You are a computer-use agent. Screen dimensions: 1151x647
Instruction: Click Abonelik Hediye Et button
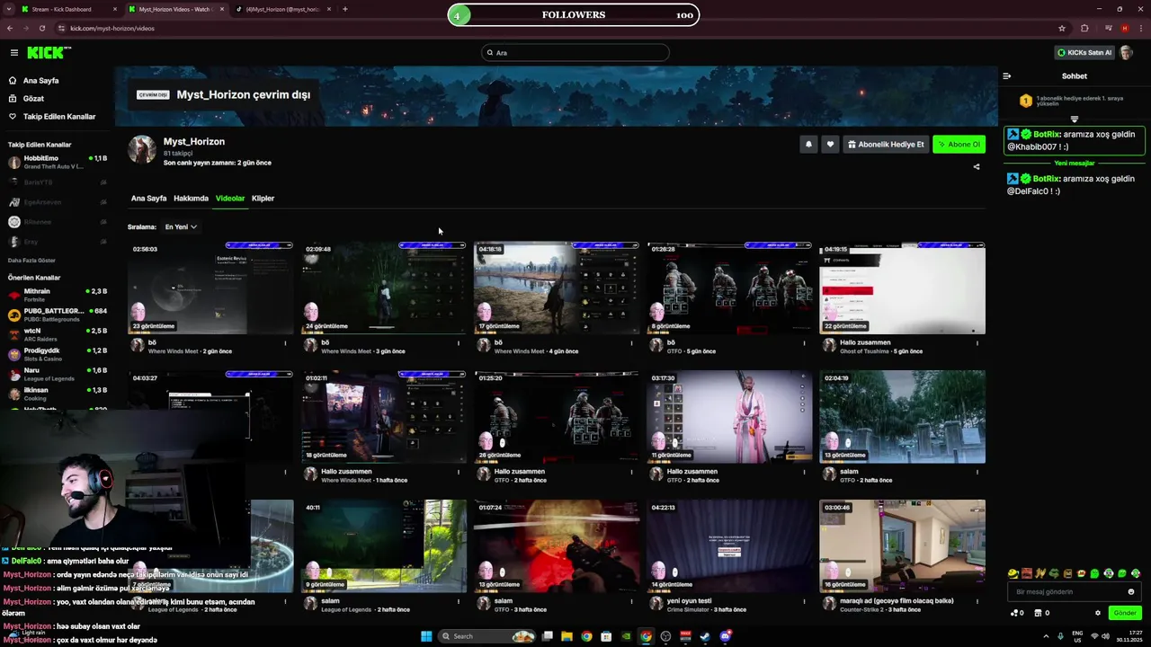pos(886,144)
